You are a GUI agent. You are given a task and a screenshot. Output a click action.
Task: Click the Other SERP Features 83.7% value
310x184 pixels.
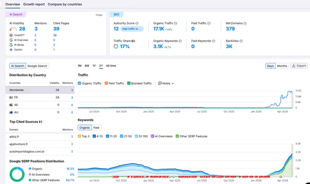pyautogui.click(x=70, y=180)
